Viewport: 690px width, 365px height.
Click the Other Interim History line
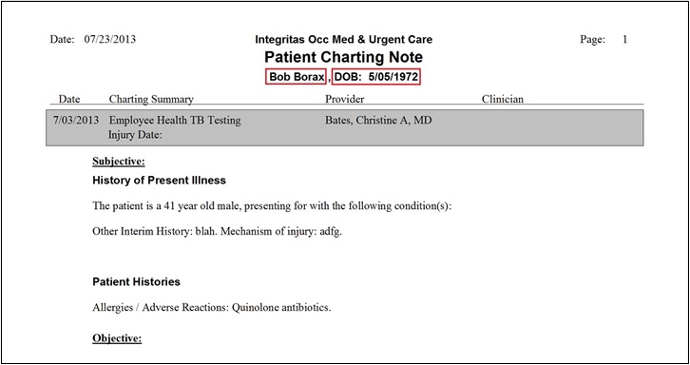pos(218,232)
